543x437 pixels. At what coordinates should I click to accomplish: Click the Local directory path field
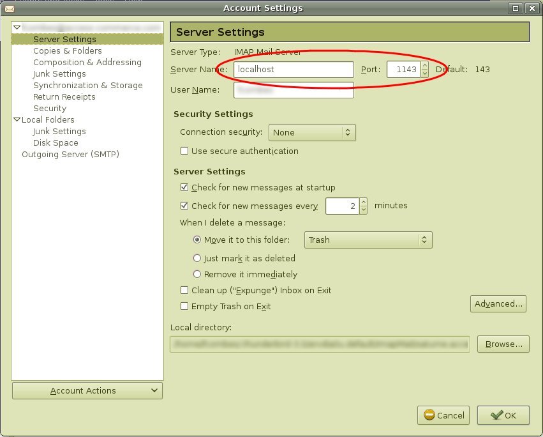pos(320,344)
